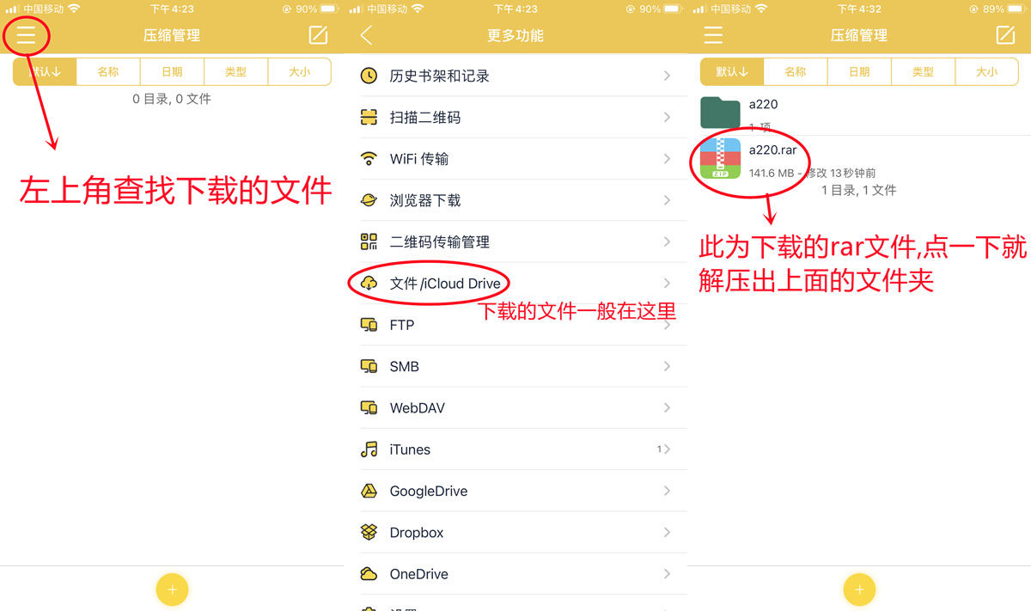Open the green a220 folder

coord(720,113)
